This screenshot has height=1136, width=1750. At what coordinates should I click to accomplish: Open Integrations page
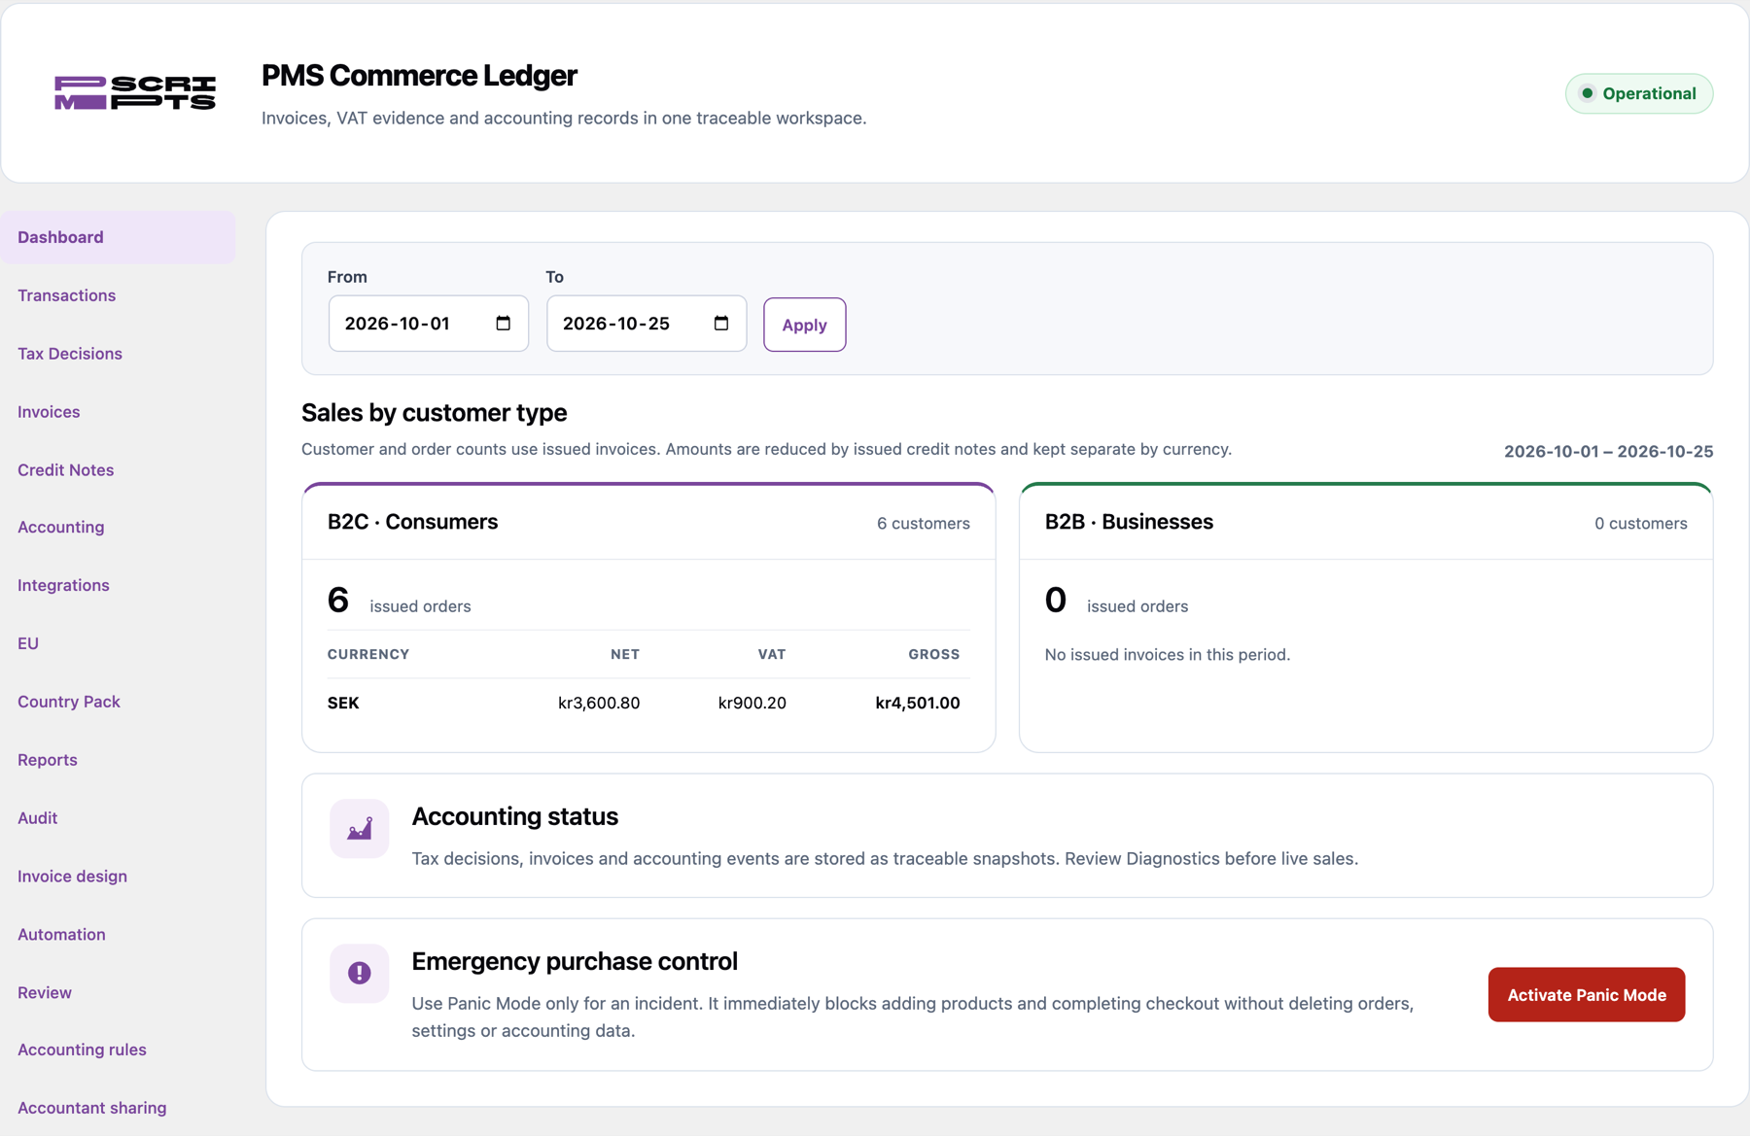[x=63, y=585]
